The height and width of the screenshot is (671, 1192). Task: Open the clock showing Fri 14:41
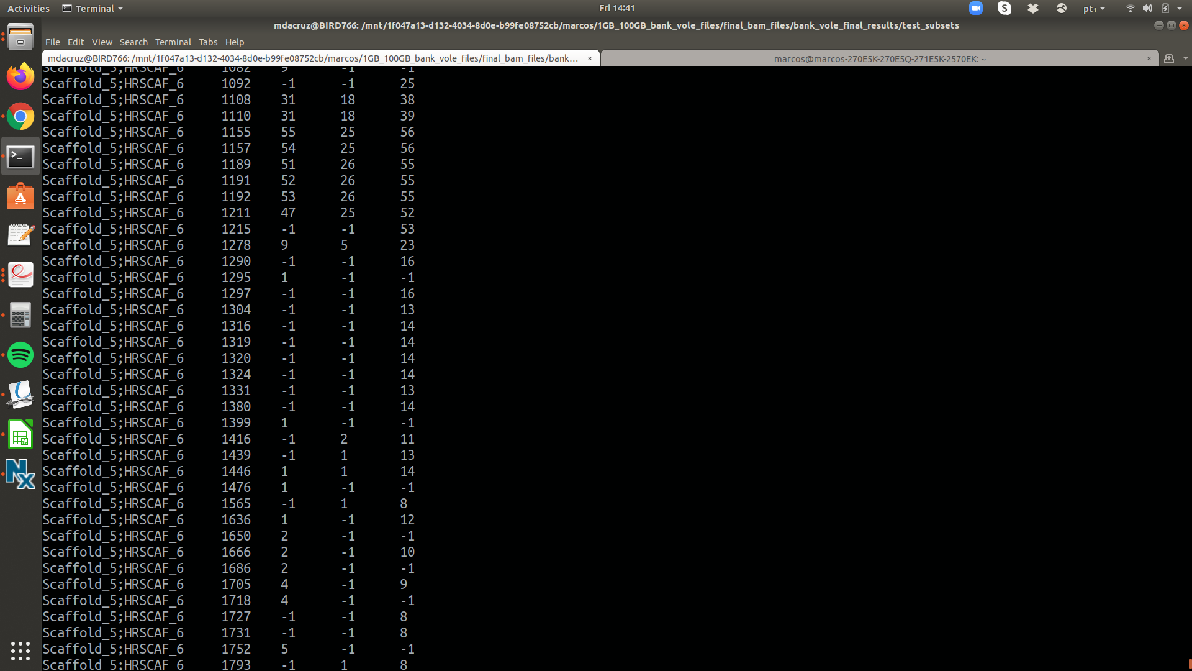(x=617, y=8)
